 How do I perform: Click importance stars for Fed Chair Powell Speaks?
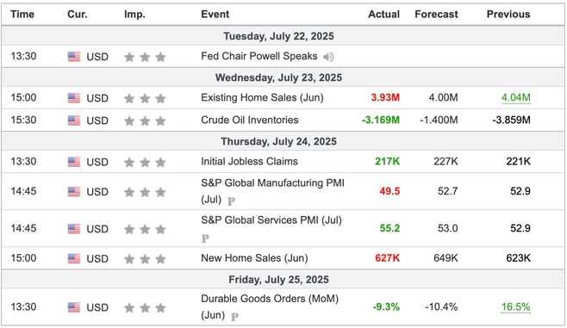tap(145, 57)
